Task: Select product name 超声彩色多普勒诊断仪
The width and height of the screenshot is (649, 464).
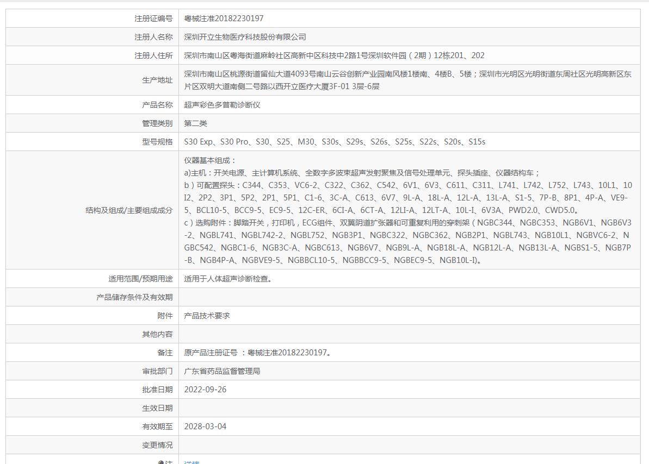Action: click(x=222, y=105)
